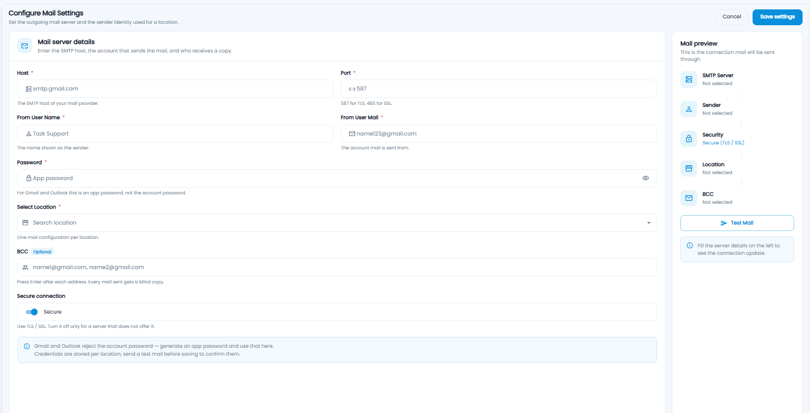Focus the From User Mail field

pos(499,134)
